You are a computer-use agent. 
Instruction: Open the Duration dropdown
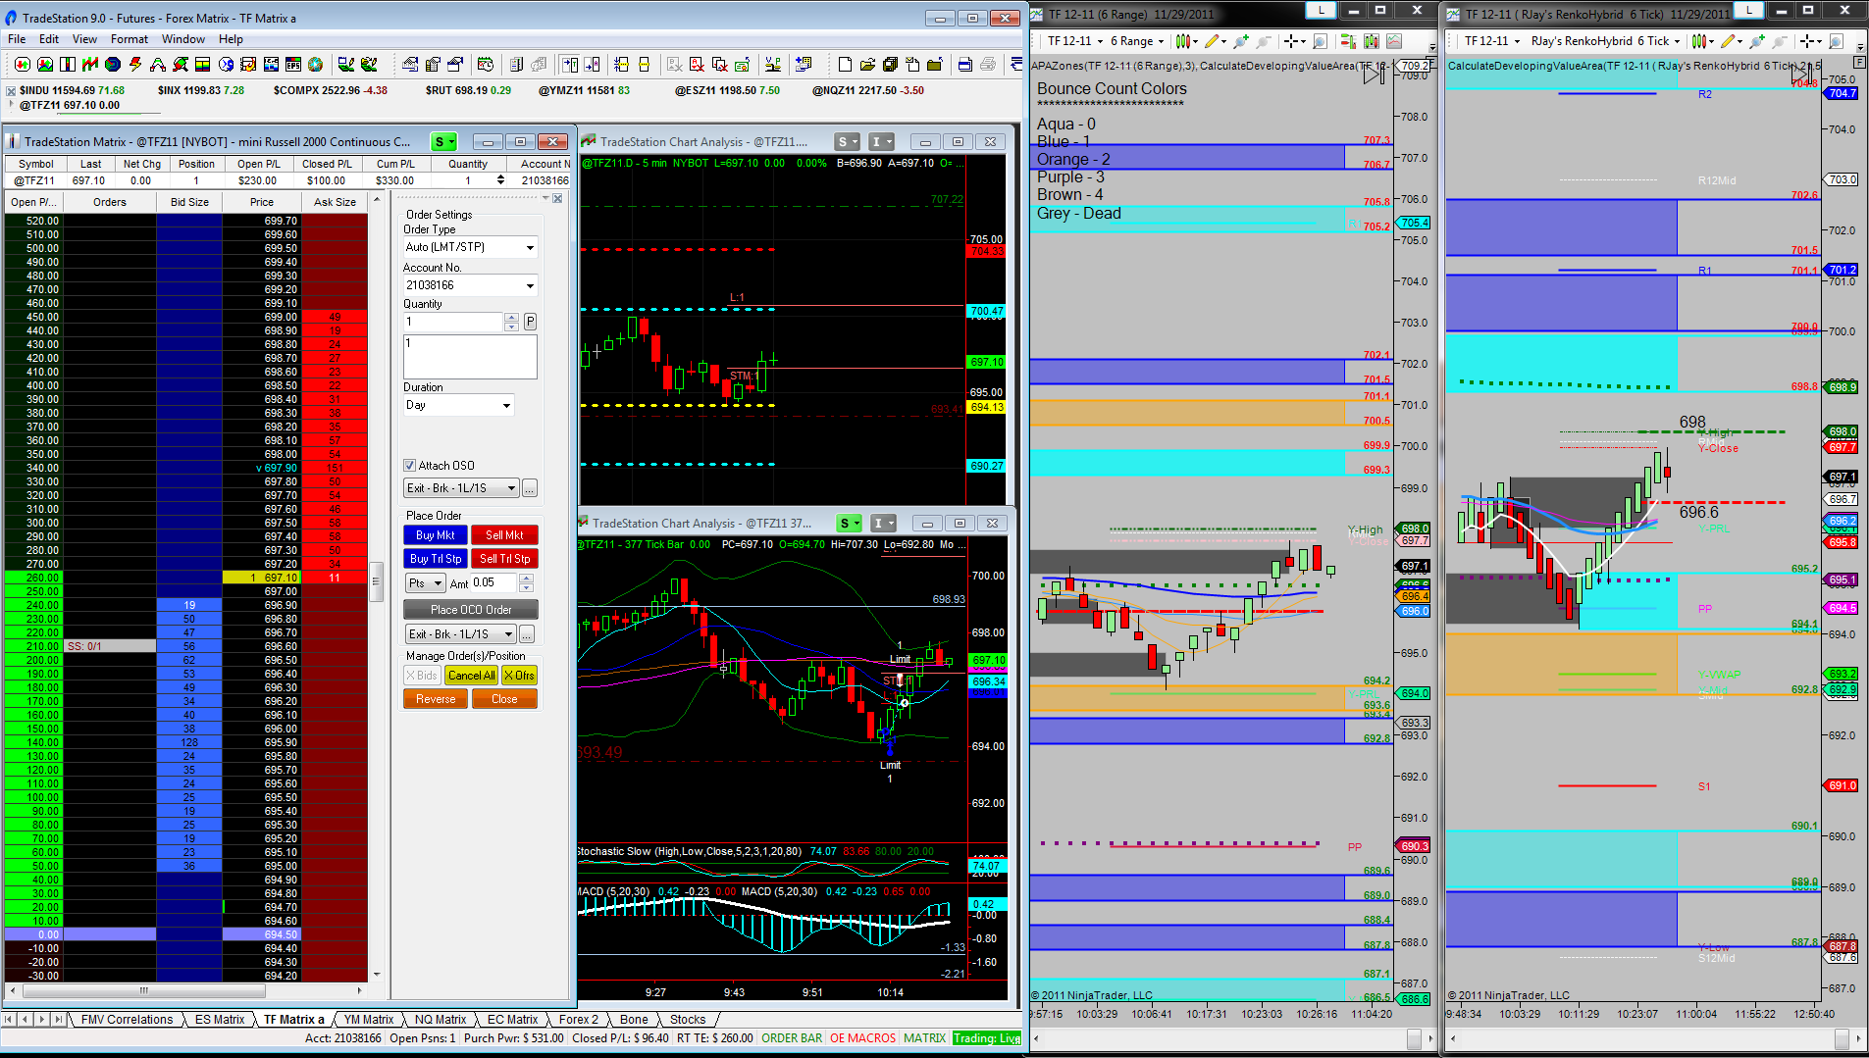pos(458,405)
